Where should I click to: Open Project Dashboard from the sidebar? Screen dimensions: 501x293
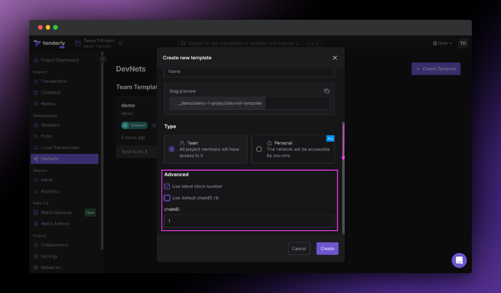click(59, 60)
